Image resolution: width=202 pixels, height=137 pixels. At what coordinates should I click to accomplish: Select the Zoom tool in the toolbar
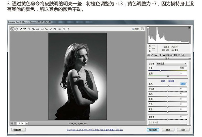click(12, 29)
